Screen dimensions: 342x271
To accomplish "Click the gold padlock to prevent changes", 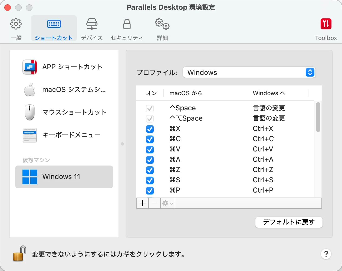I will coord(19,253).
